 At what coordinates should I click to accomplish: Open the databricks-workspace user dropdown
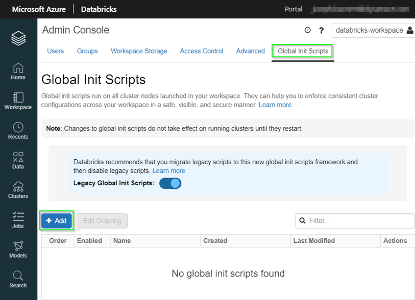coord(374,31)
